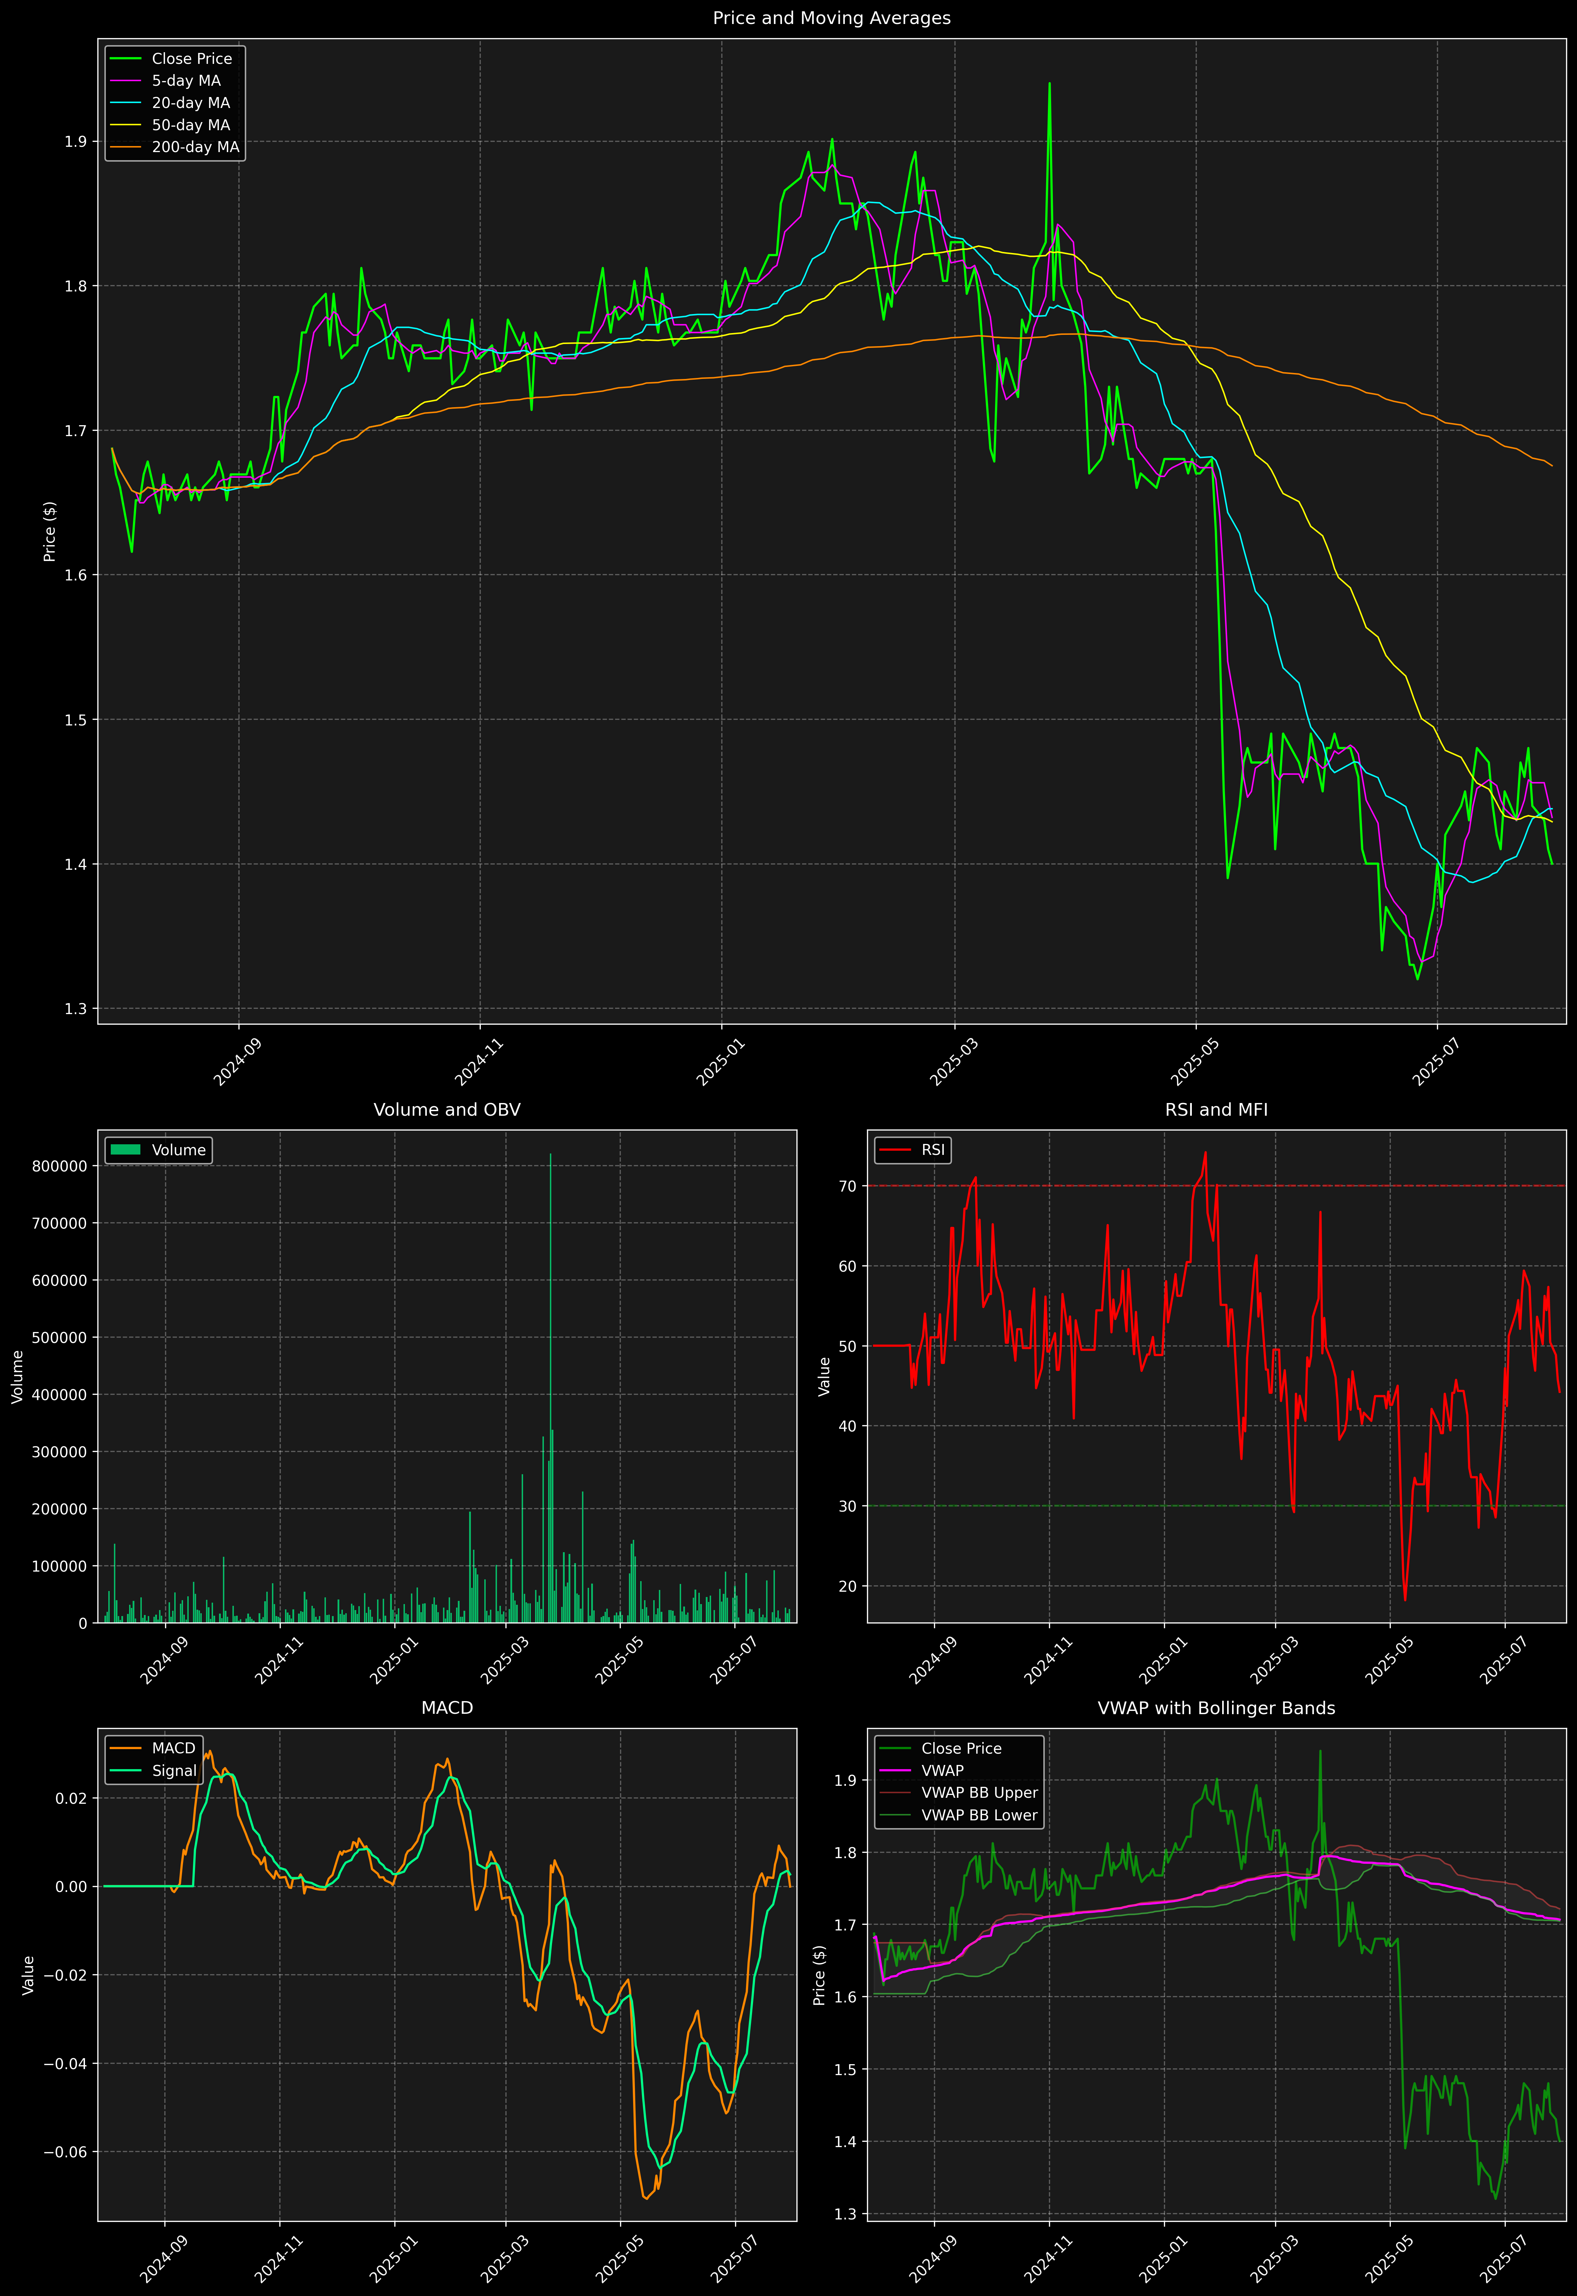Image resolution: width=1577 pixels, height=2296 pixels.
Task: Click the 800000 tick on volume chart
Action: pos(59,1166)
